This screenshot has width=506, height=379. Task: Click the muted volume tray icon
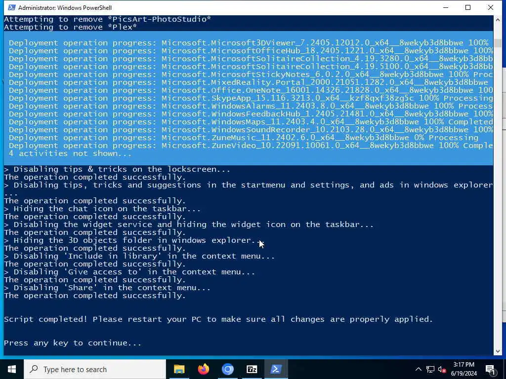tap(442, 369)
